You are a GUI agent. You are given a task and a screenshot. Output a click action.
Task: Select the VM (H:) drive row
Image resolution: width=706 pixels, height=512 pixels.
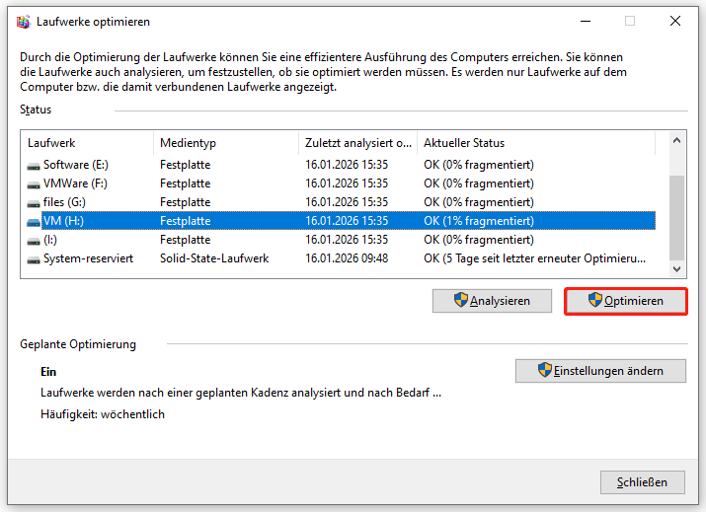pos(340,221)
